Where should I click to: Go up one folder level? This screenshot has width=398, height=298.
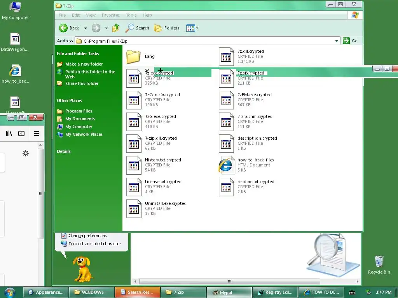(116, 28)
